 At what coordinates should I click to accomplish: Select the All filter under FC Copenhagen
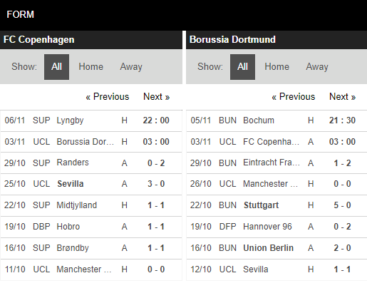coord(56,67)
